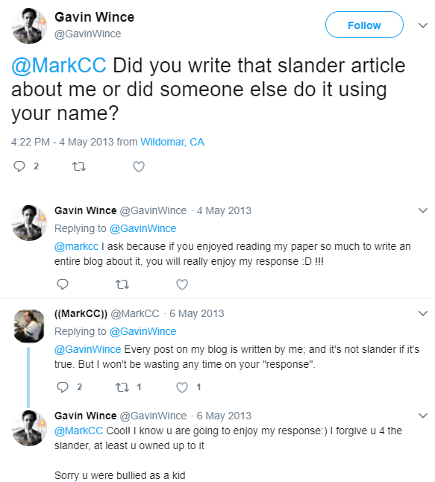Like MarkCC's reply tweet

[x=182, y=387]
